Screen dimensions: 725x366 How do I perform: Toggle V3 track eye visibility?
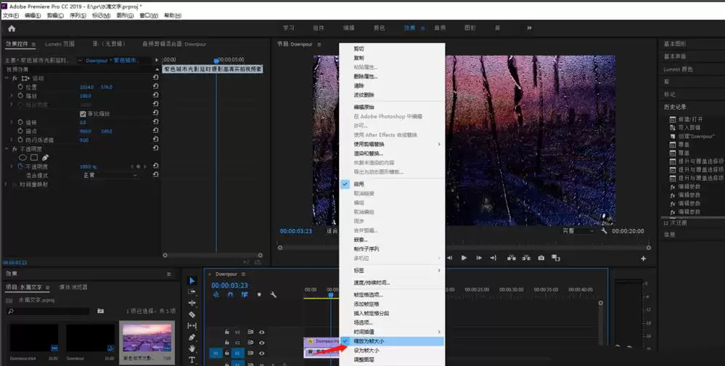(261, 332)
